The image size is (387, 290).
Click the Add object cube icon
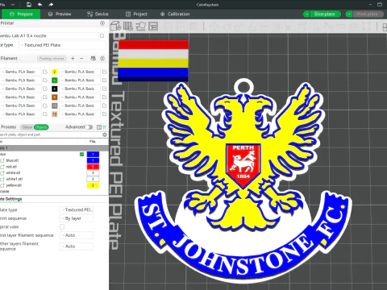[115, 26]
